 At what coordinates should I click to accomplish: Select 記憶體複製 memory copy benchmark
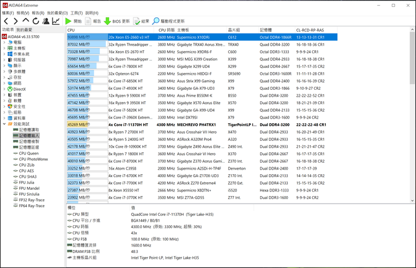[x=26, y=141]
